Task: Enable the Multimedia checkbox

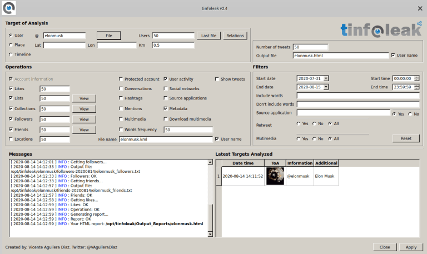Action: 121,119
